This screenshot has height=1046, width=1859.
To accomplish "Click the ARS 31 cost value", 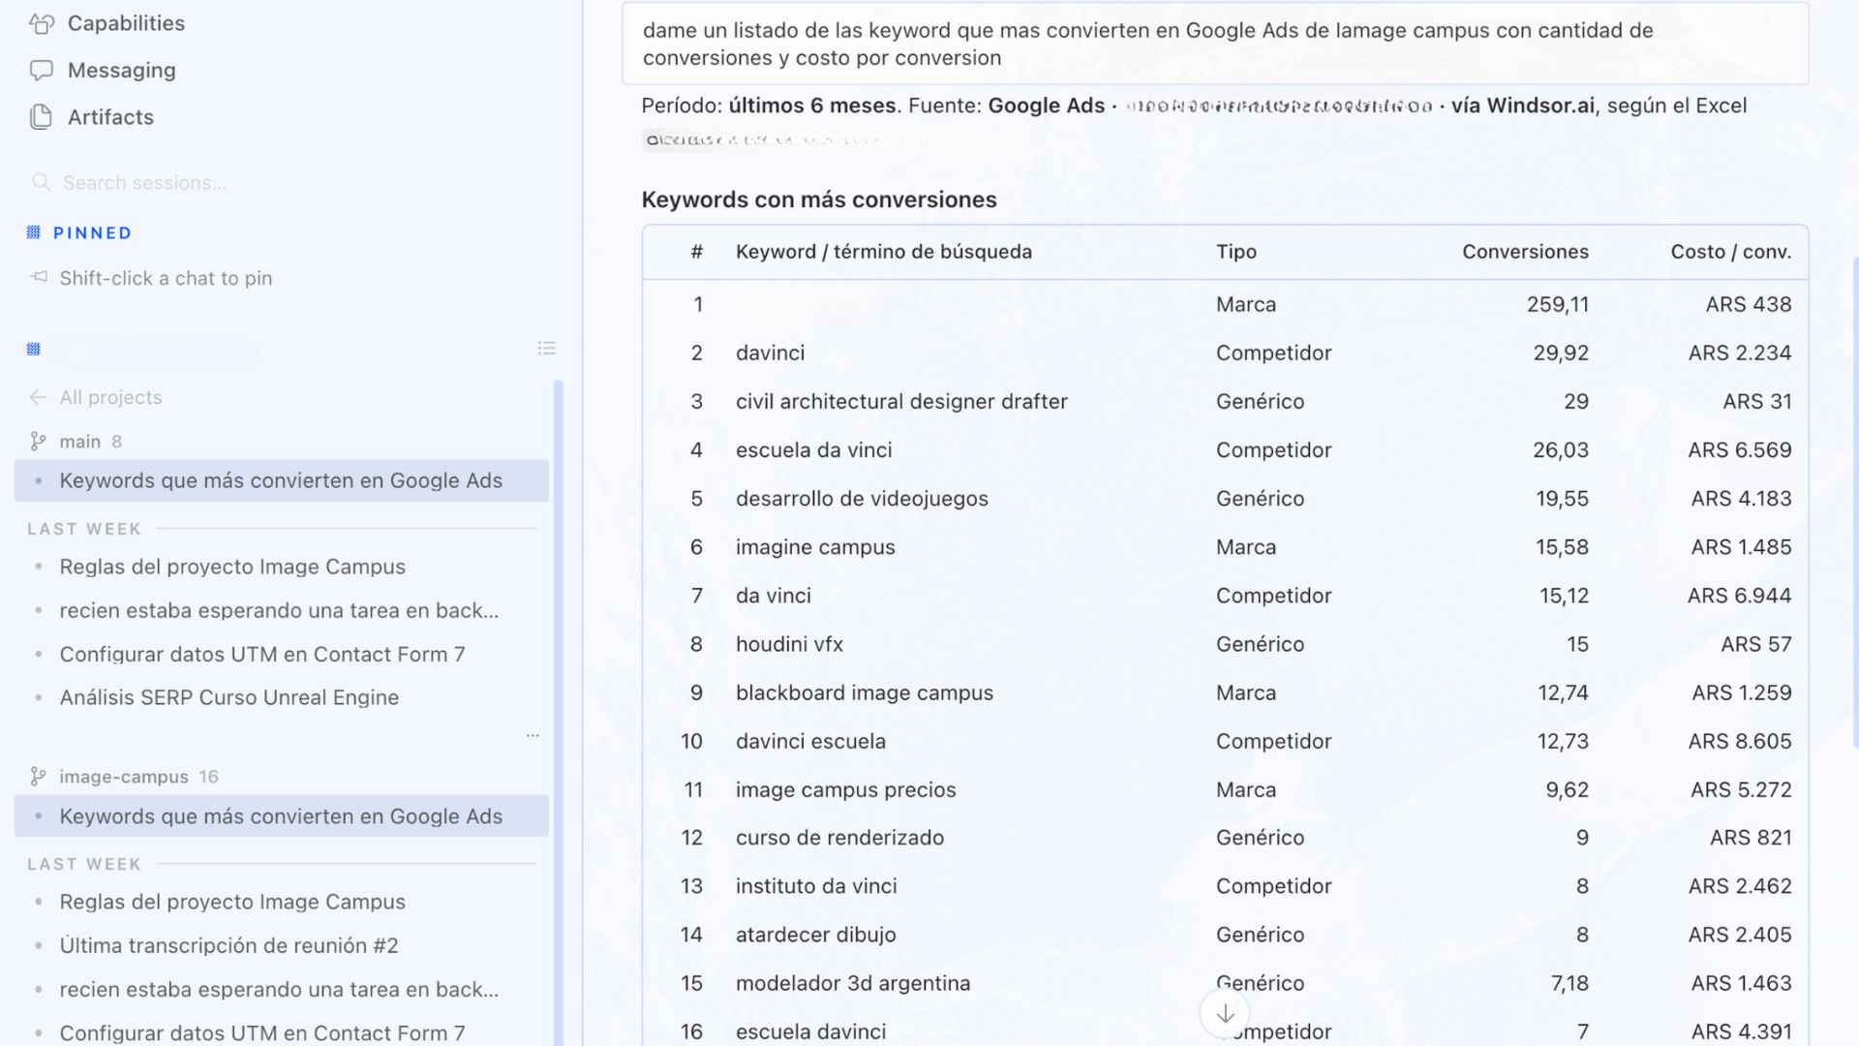I will (x=1757, y=401).
